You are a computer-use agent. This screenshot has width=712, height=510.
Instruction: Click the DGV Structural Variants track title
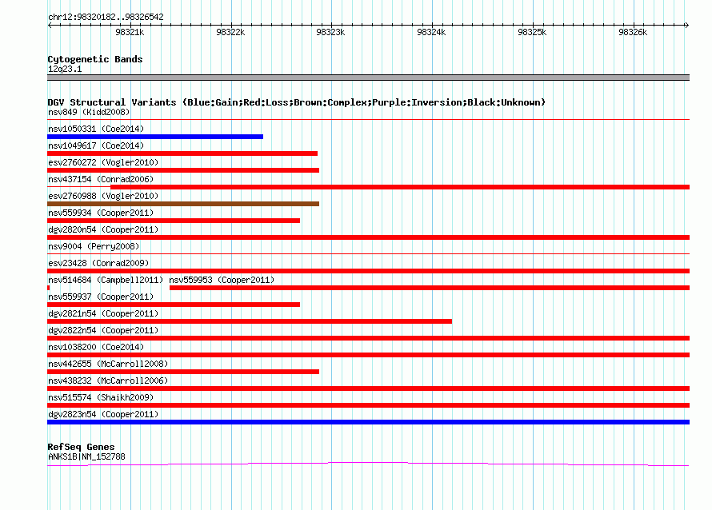point(297,102)
